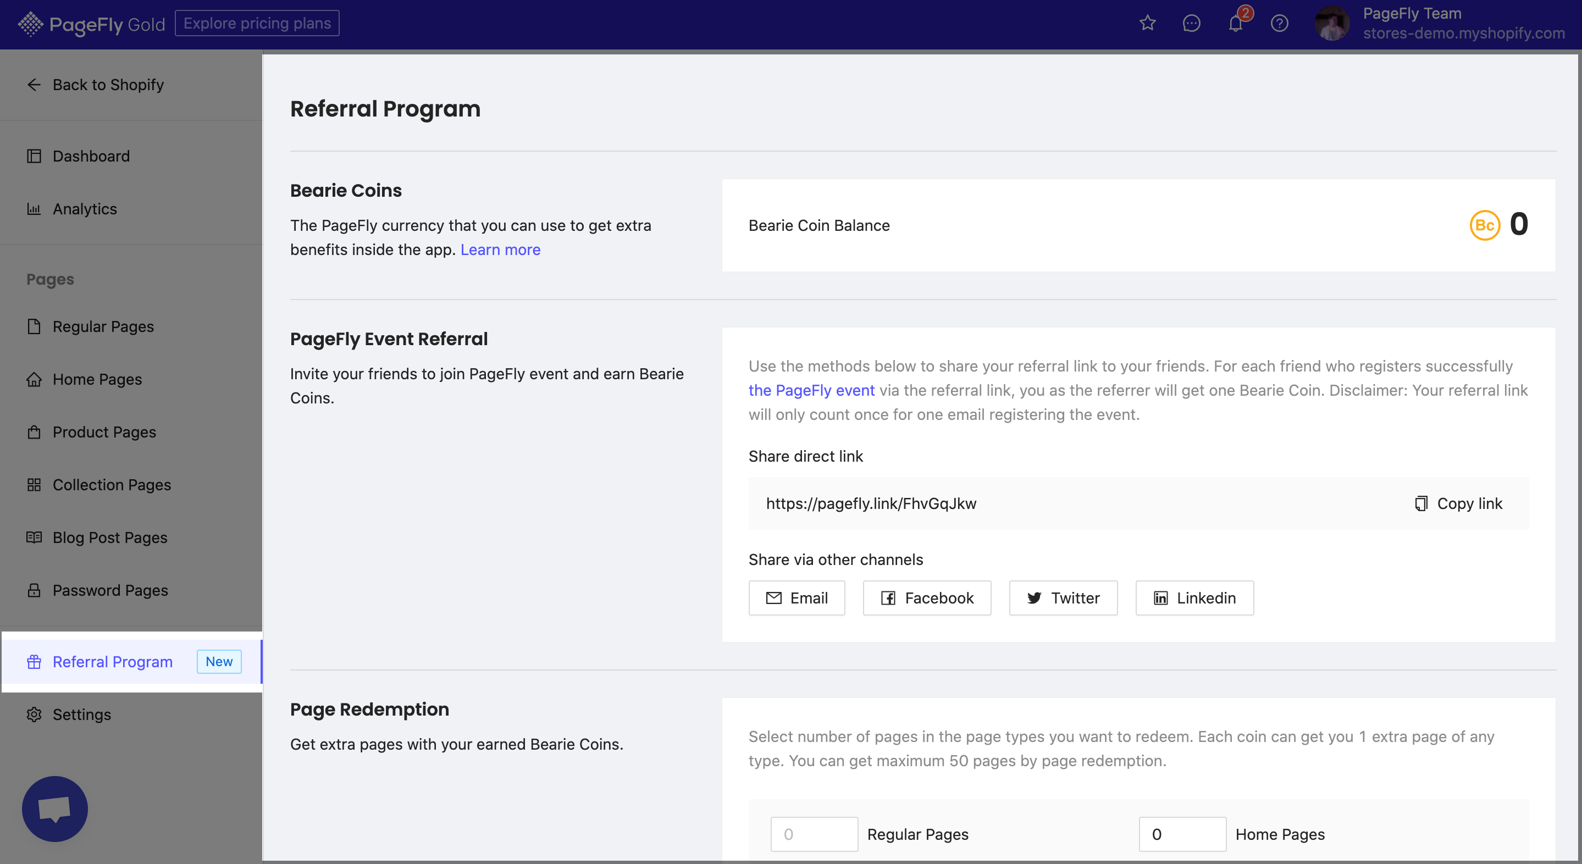Viewport: 1582px width, 864px height.
Task: Click the Regular Pages number input
Action: [814, 834]
